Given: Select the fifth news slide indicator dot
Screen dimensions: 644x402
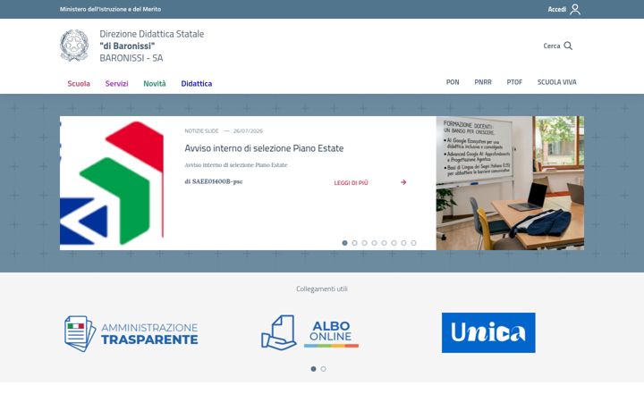Looking at the screenshot, I should click(x=384, y=243).
